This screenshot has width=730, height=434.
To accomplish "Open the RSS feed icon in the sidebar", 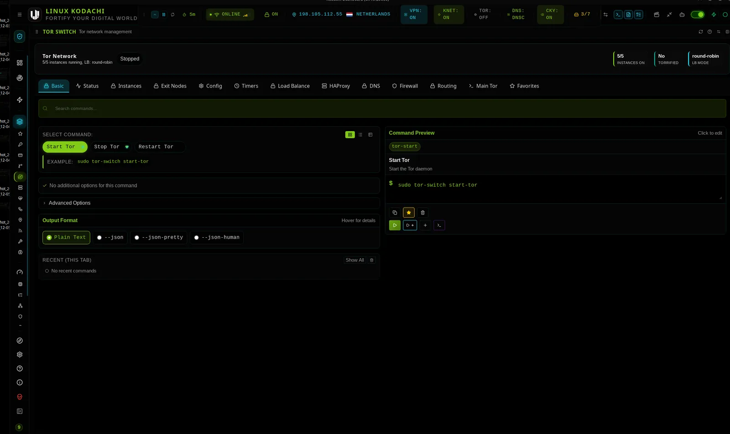I will [x=20, y=231].
